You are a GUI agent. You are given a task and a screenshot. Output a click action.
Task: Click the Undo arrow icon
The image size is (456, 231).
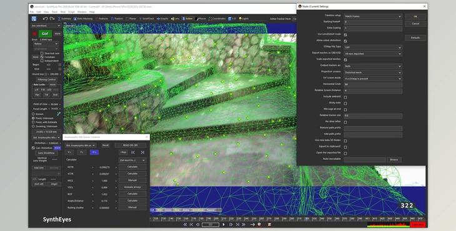point(45,19)
